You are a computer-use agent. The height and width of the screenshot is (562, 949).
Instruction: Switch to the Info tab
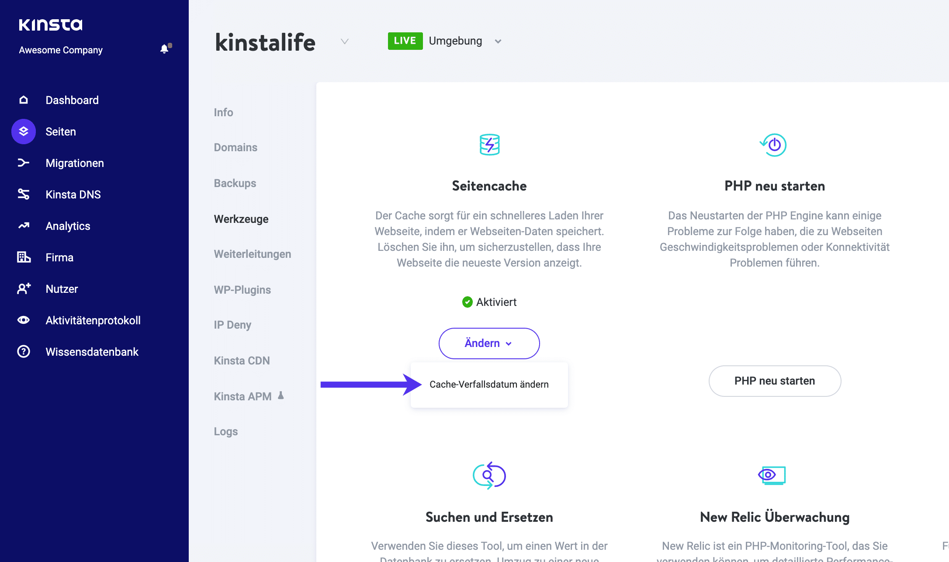(223, 112)
